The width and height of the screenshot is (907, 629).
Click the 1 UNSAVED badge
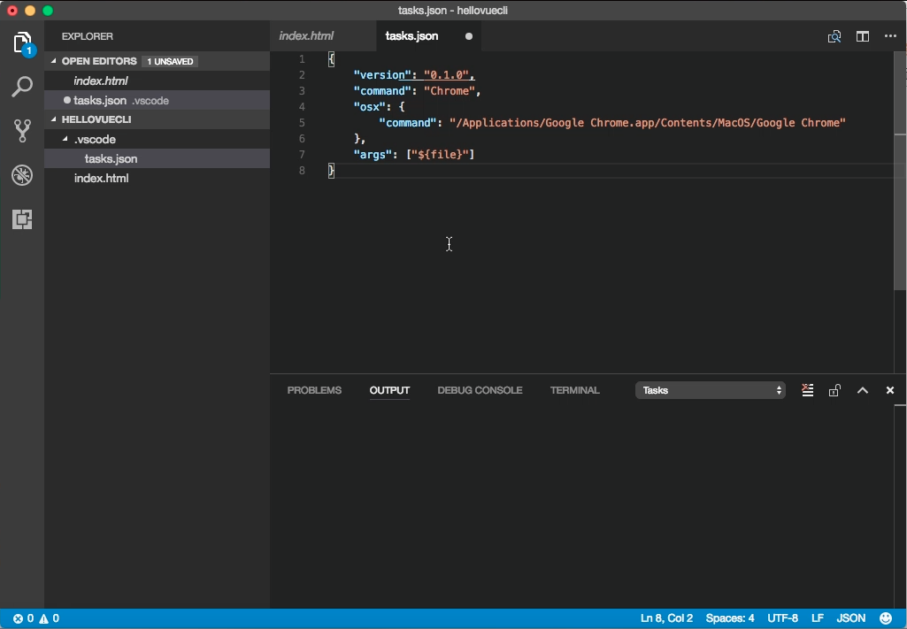(170, 61)
